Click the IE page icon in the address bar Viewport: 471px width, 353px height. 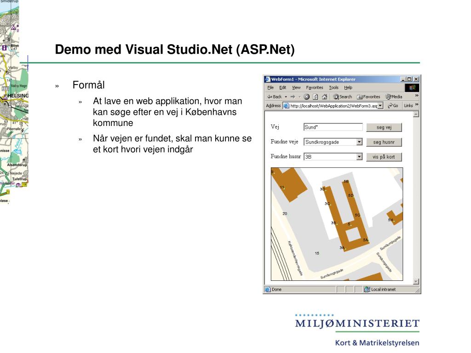pos(286,106)
